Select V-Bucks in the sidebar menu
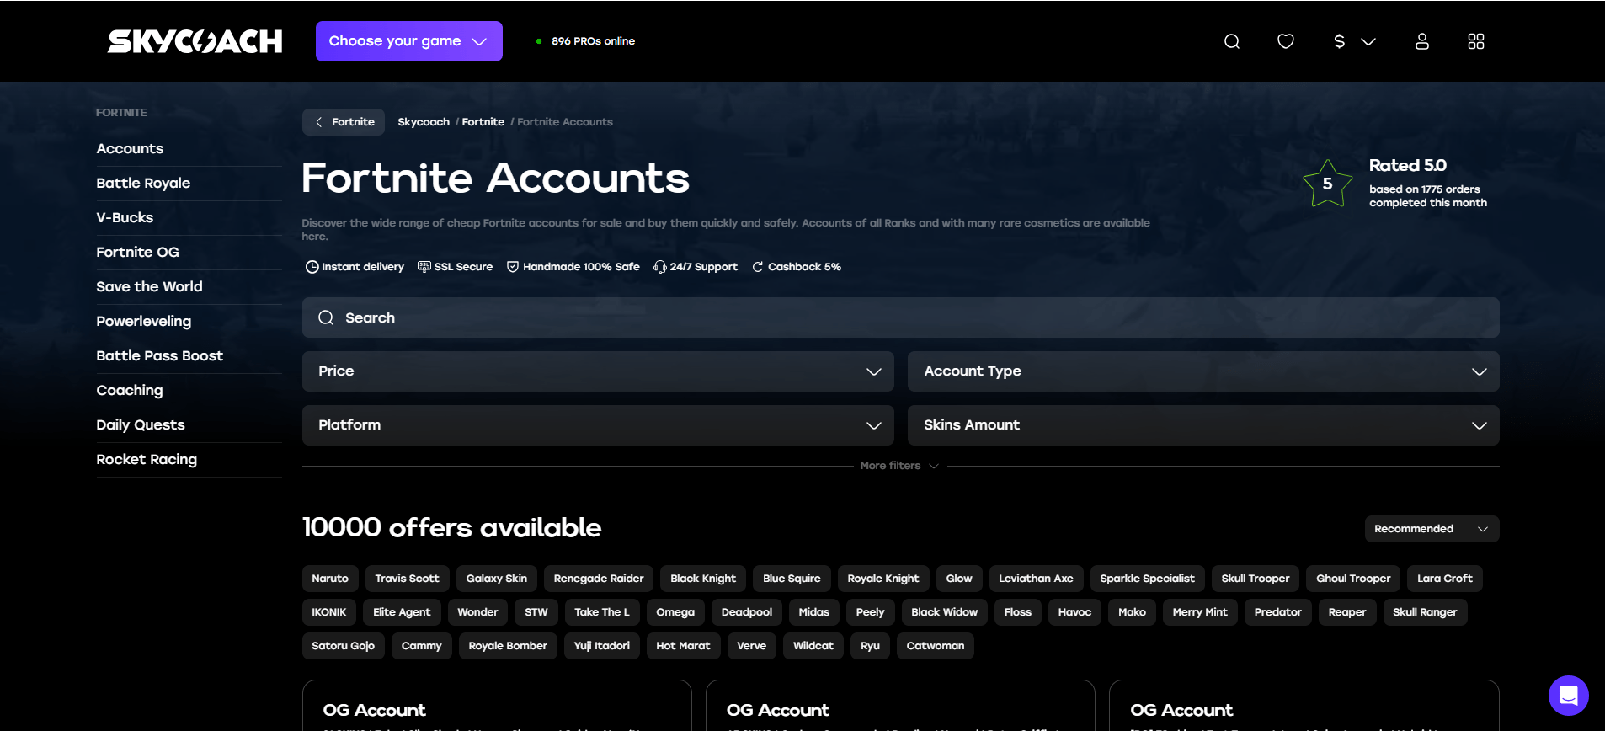 (125, 217)
